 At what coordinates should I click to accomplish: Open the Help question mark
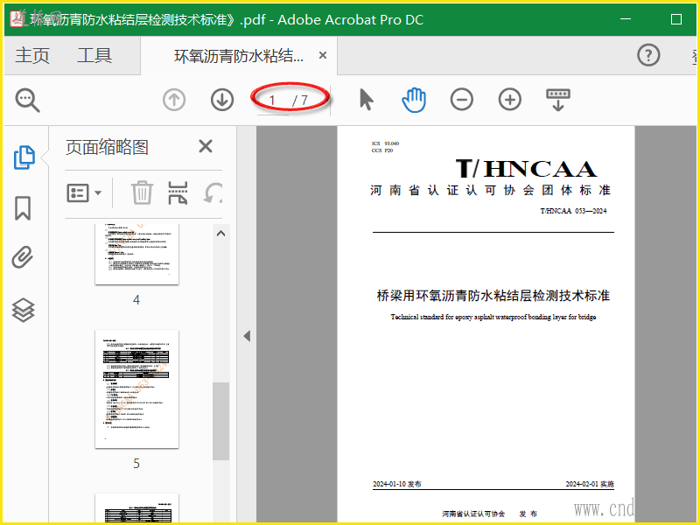coord(648,55)
